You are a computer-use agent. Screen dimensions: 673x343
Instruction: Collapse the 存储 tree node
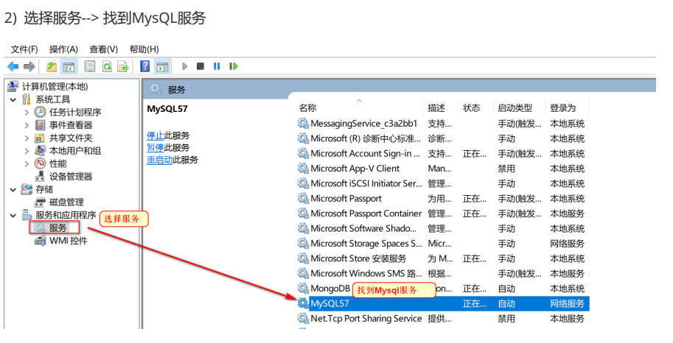coord(13,189)
